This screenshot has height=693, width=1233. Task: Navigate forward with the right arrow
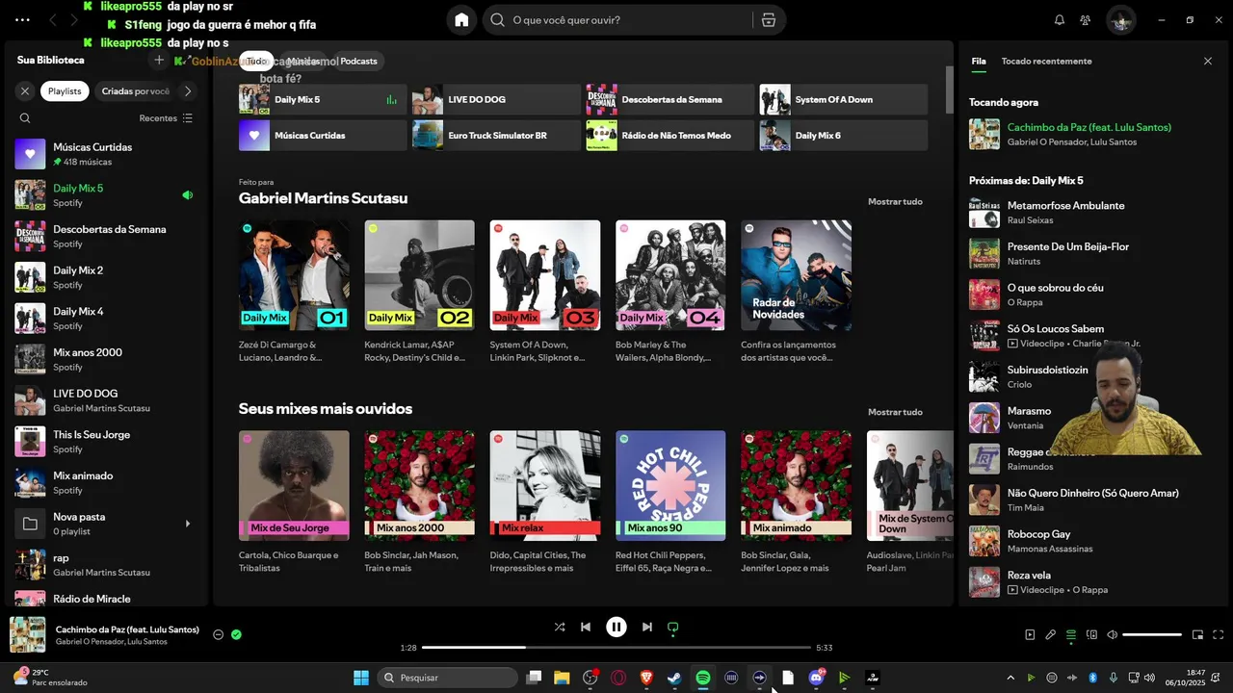pyautogui.click(x=75, y=19)
